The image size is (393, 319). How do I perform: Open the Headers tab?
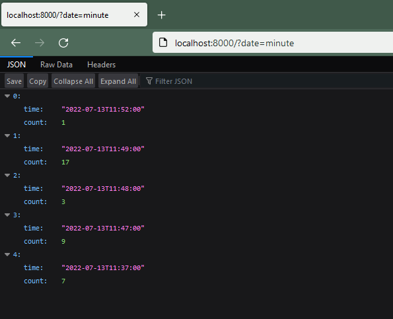[x=101, y=65]
